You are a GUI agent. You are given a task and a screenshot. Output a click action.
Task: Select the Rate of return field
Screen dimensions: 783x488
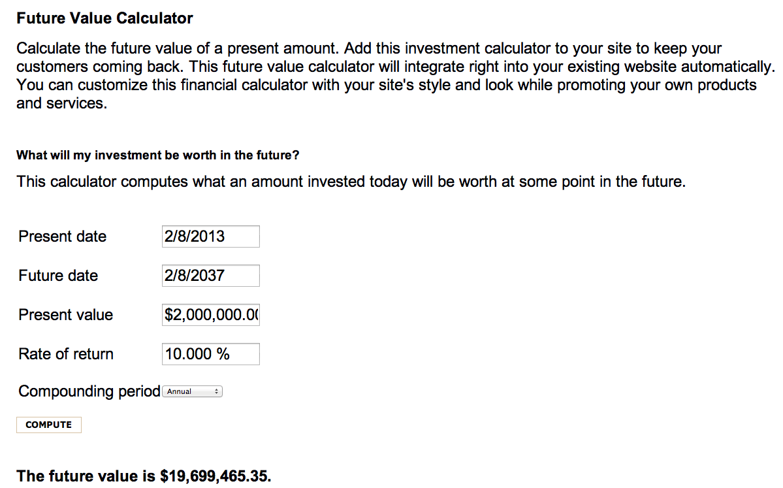210,354
